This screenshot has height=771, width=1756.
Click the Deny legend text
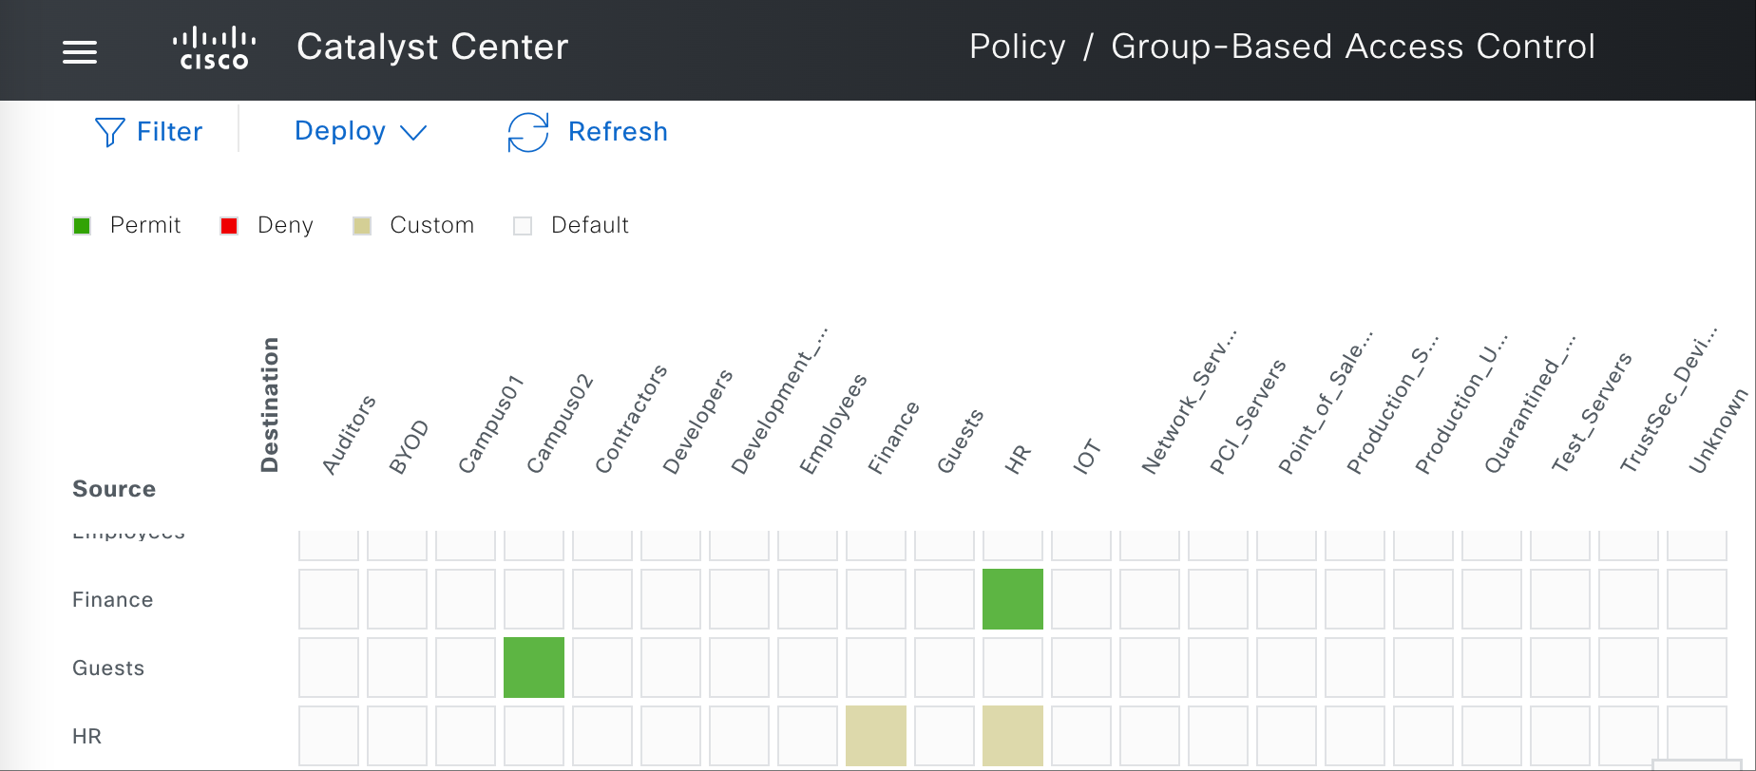(285, 225)
